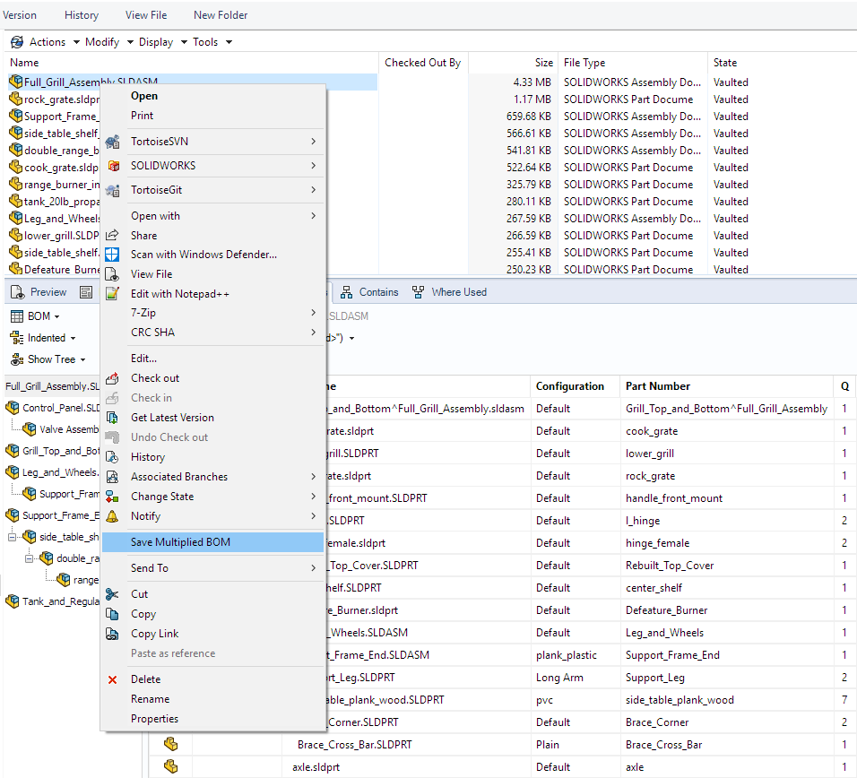Open the Show Tree dropdown
Screen dimensions: 857x778
(48, 359)
